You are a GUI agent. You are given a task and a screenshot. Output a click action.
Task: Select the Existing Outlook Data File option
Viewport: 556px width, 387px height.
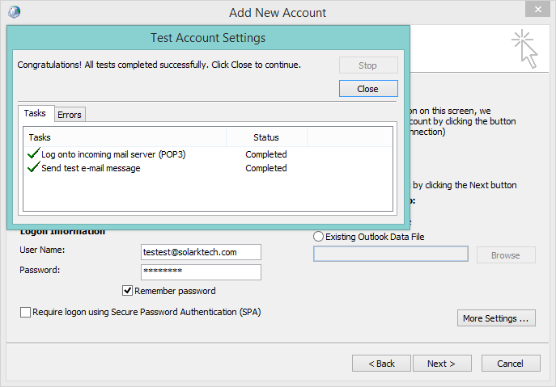coord(318,237)
